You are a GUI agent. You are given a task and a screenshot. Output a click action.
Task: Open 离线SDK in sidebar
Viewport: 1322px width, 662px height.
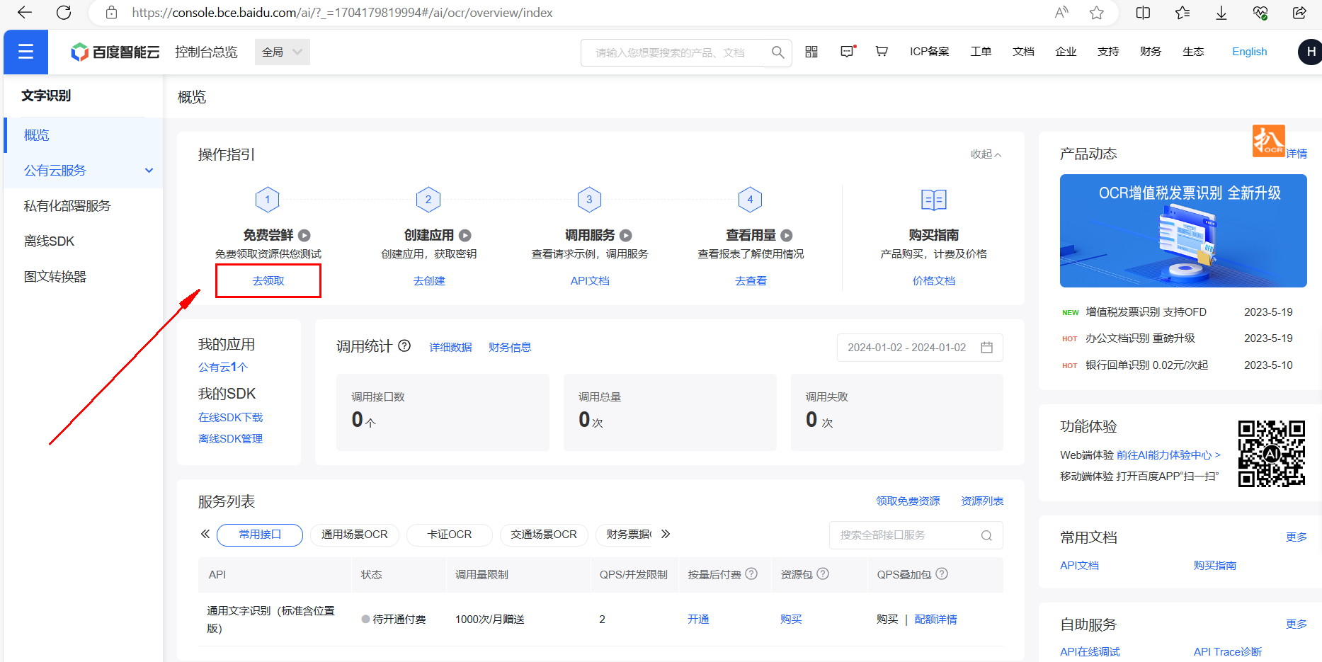49,241
